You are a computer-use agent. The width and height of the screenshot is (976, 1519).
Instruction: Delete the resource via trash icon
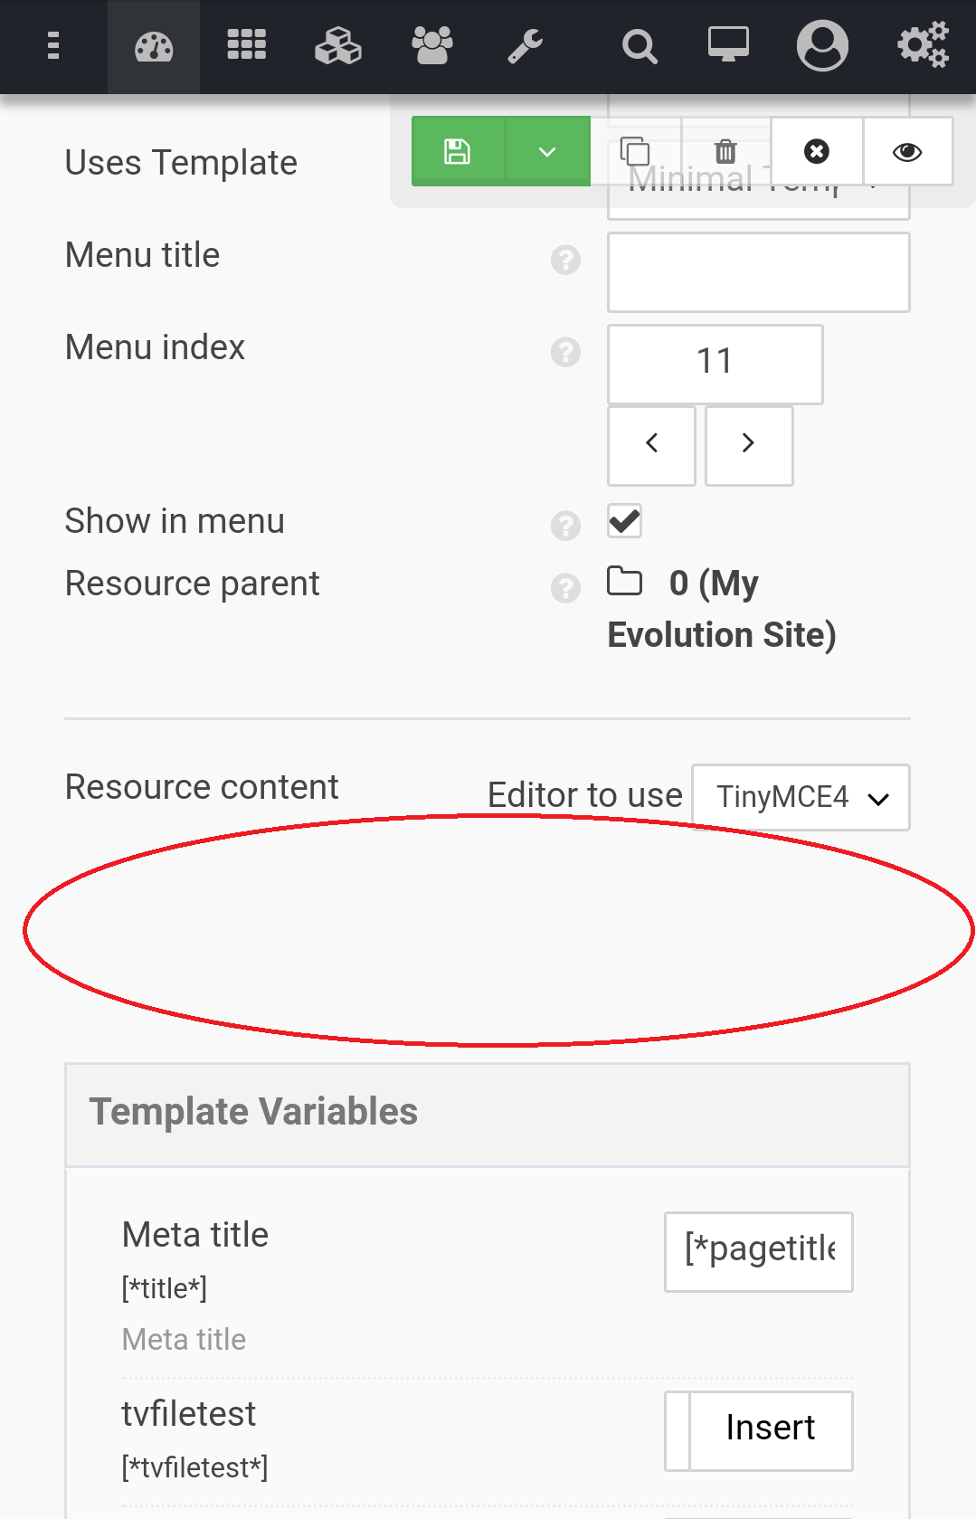click(724, 151)
